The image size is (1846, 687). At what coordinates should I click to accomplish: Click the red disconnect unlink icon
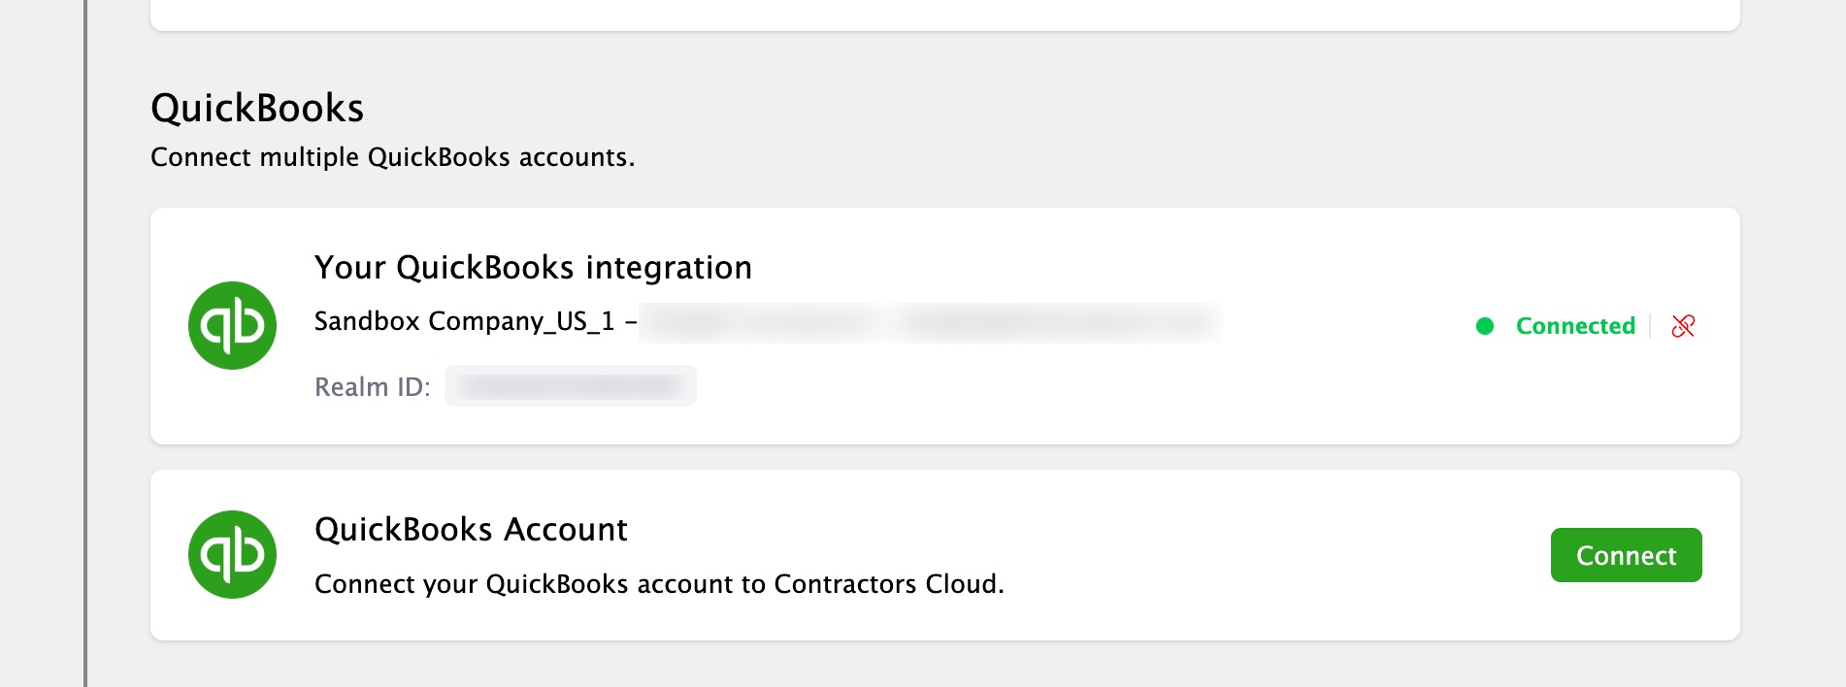(x=1683, y=326)
